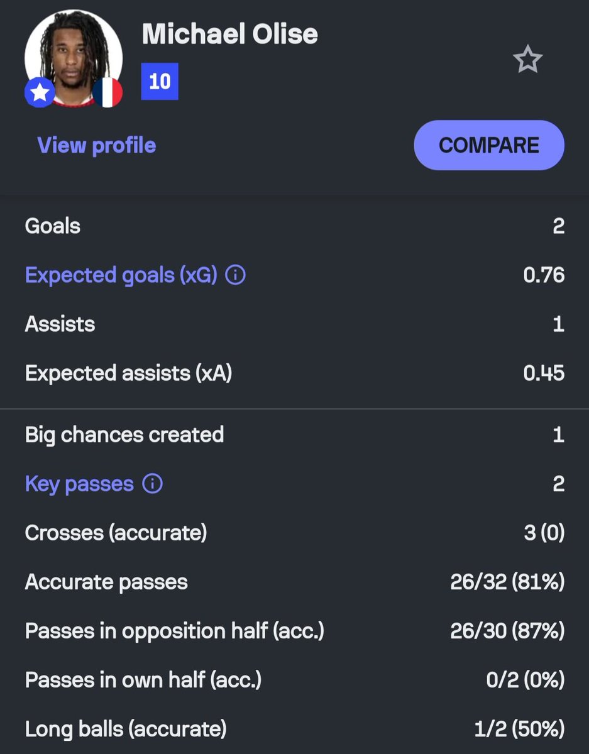This screenshot has height=754, width=589.
Task: Open the Key passes link
Action: pyautogui.click(x=79, y=484)
